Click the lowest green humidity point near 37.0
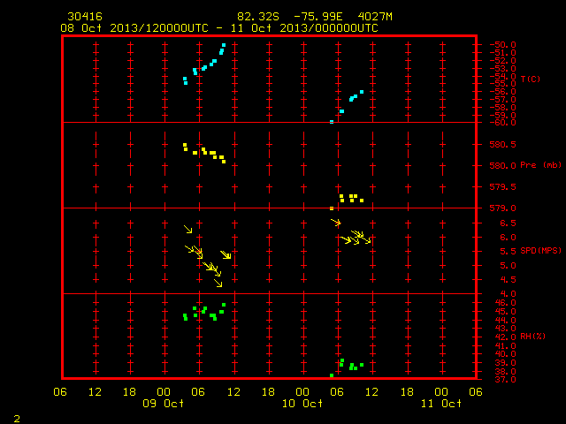 tap(332, 375)
